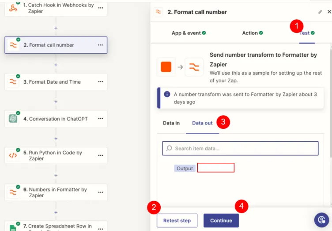Viewport: 332px width, 231px height.
Task: Select step 4 Conversation in ChatGPT
Action: [x=56, y=118]
